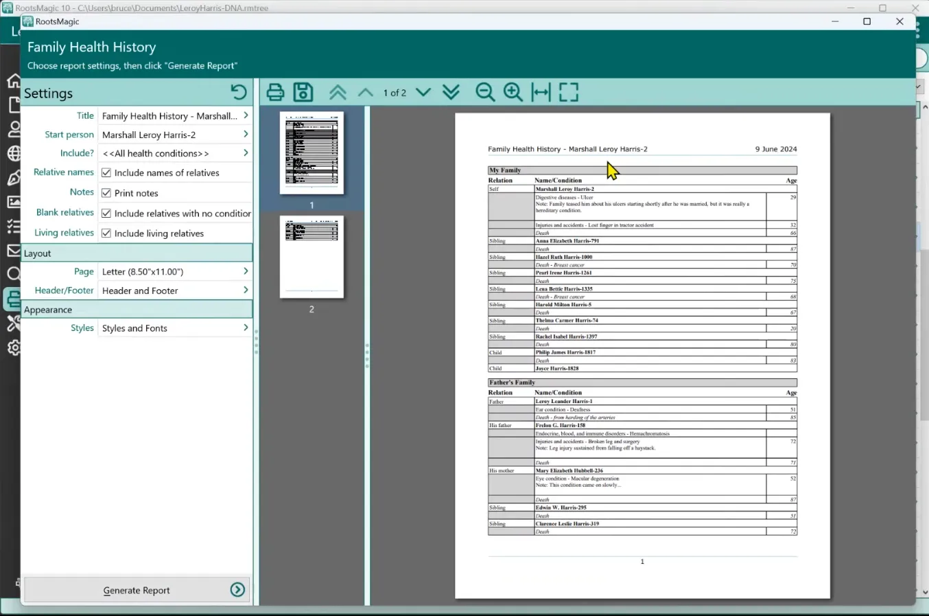
Task: Toggle Include living relatives checkbox
Action: [x=106, y=233]
